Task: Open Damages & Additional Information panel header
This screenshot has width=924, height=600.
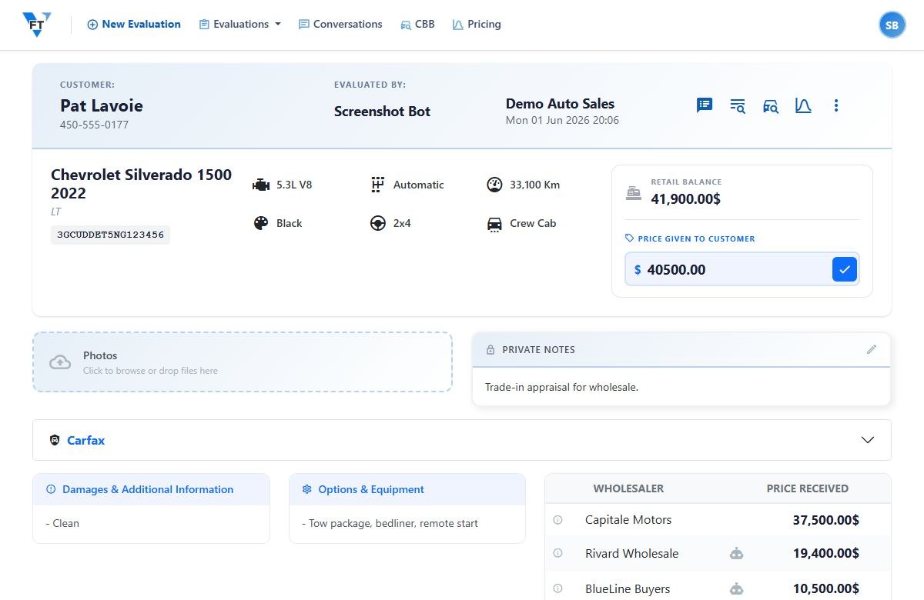Action: pyautogui.click(x=151, y=489)
